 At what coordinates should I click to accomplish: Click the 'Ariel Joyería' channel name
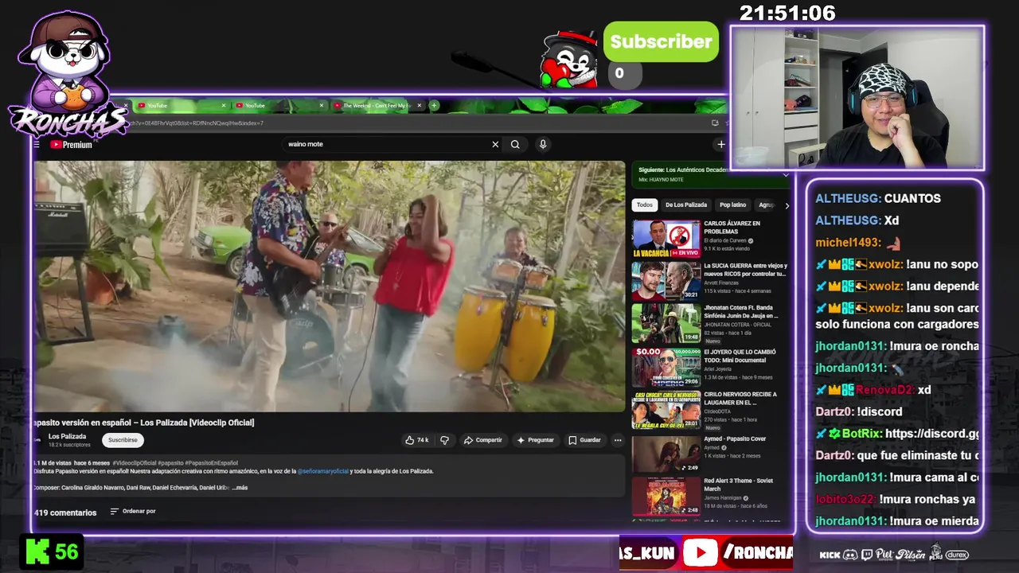tap(719, 369)
